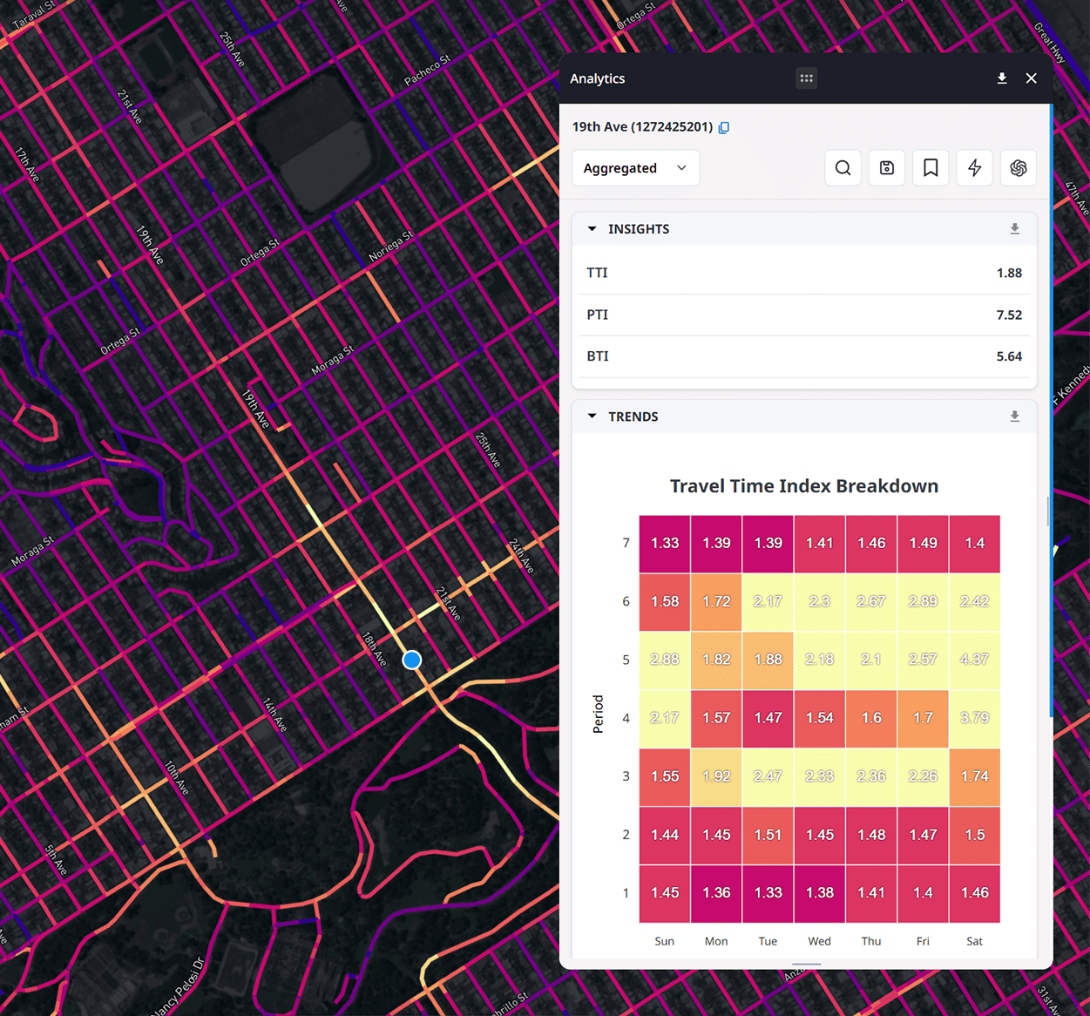The width and height of the screenshot is (1090, 1016).
Task: Click heatmap cell Sat period 6 (2.42)
Action: click(975, 601)
